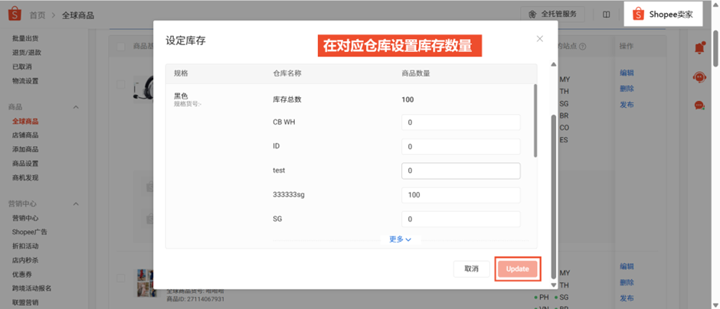Click the 取消 button in the dialog

472,269
